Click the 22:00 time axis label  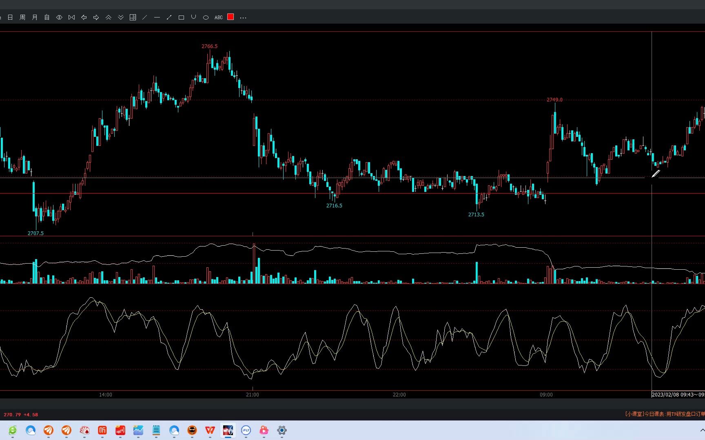coord(399,395)
